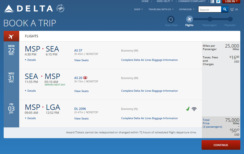
Task: Expand Details for SEA to MSP flight
Action: pos(30,91)
